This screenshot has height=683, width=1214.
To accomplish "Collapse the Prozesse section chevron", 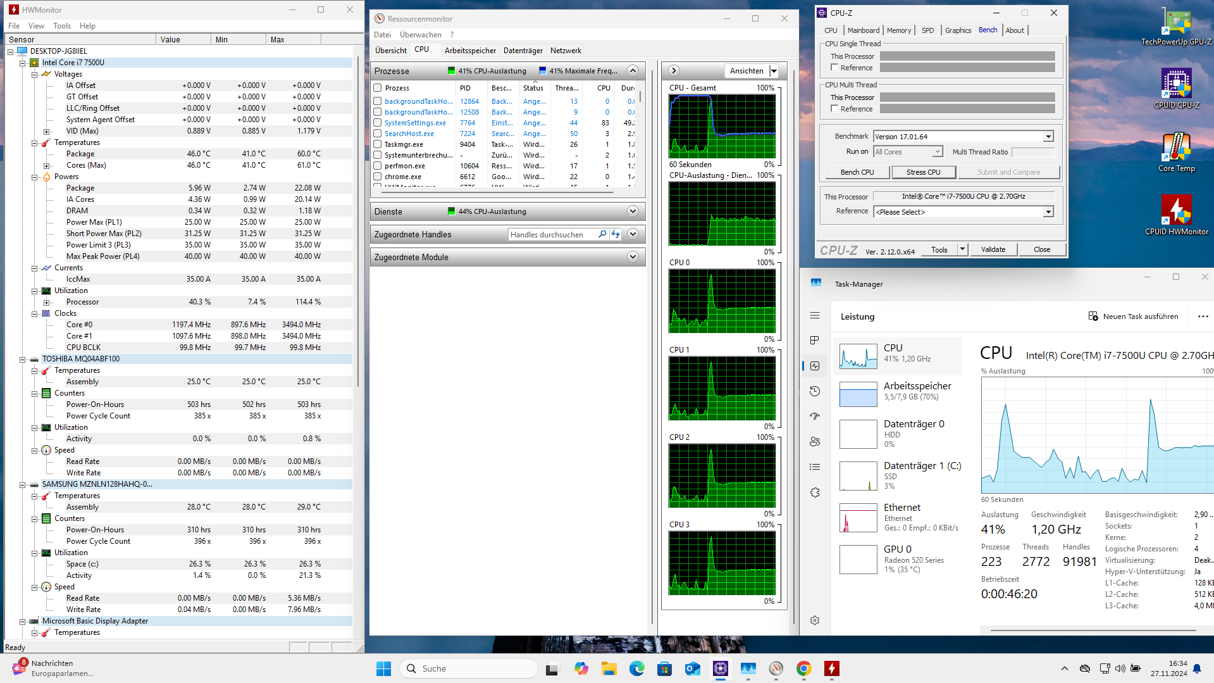I will click(x=633, y=71).
